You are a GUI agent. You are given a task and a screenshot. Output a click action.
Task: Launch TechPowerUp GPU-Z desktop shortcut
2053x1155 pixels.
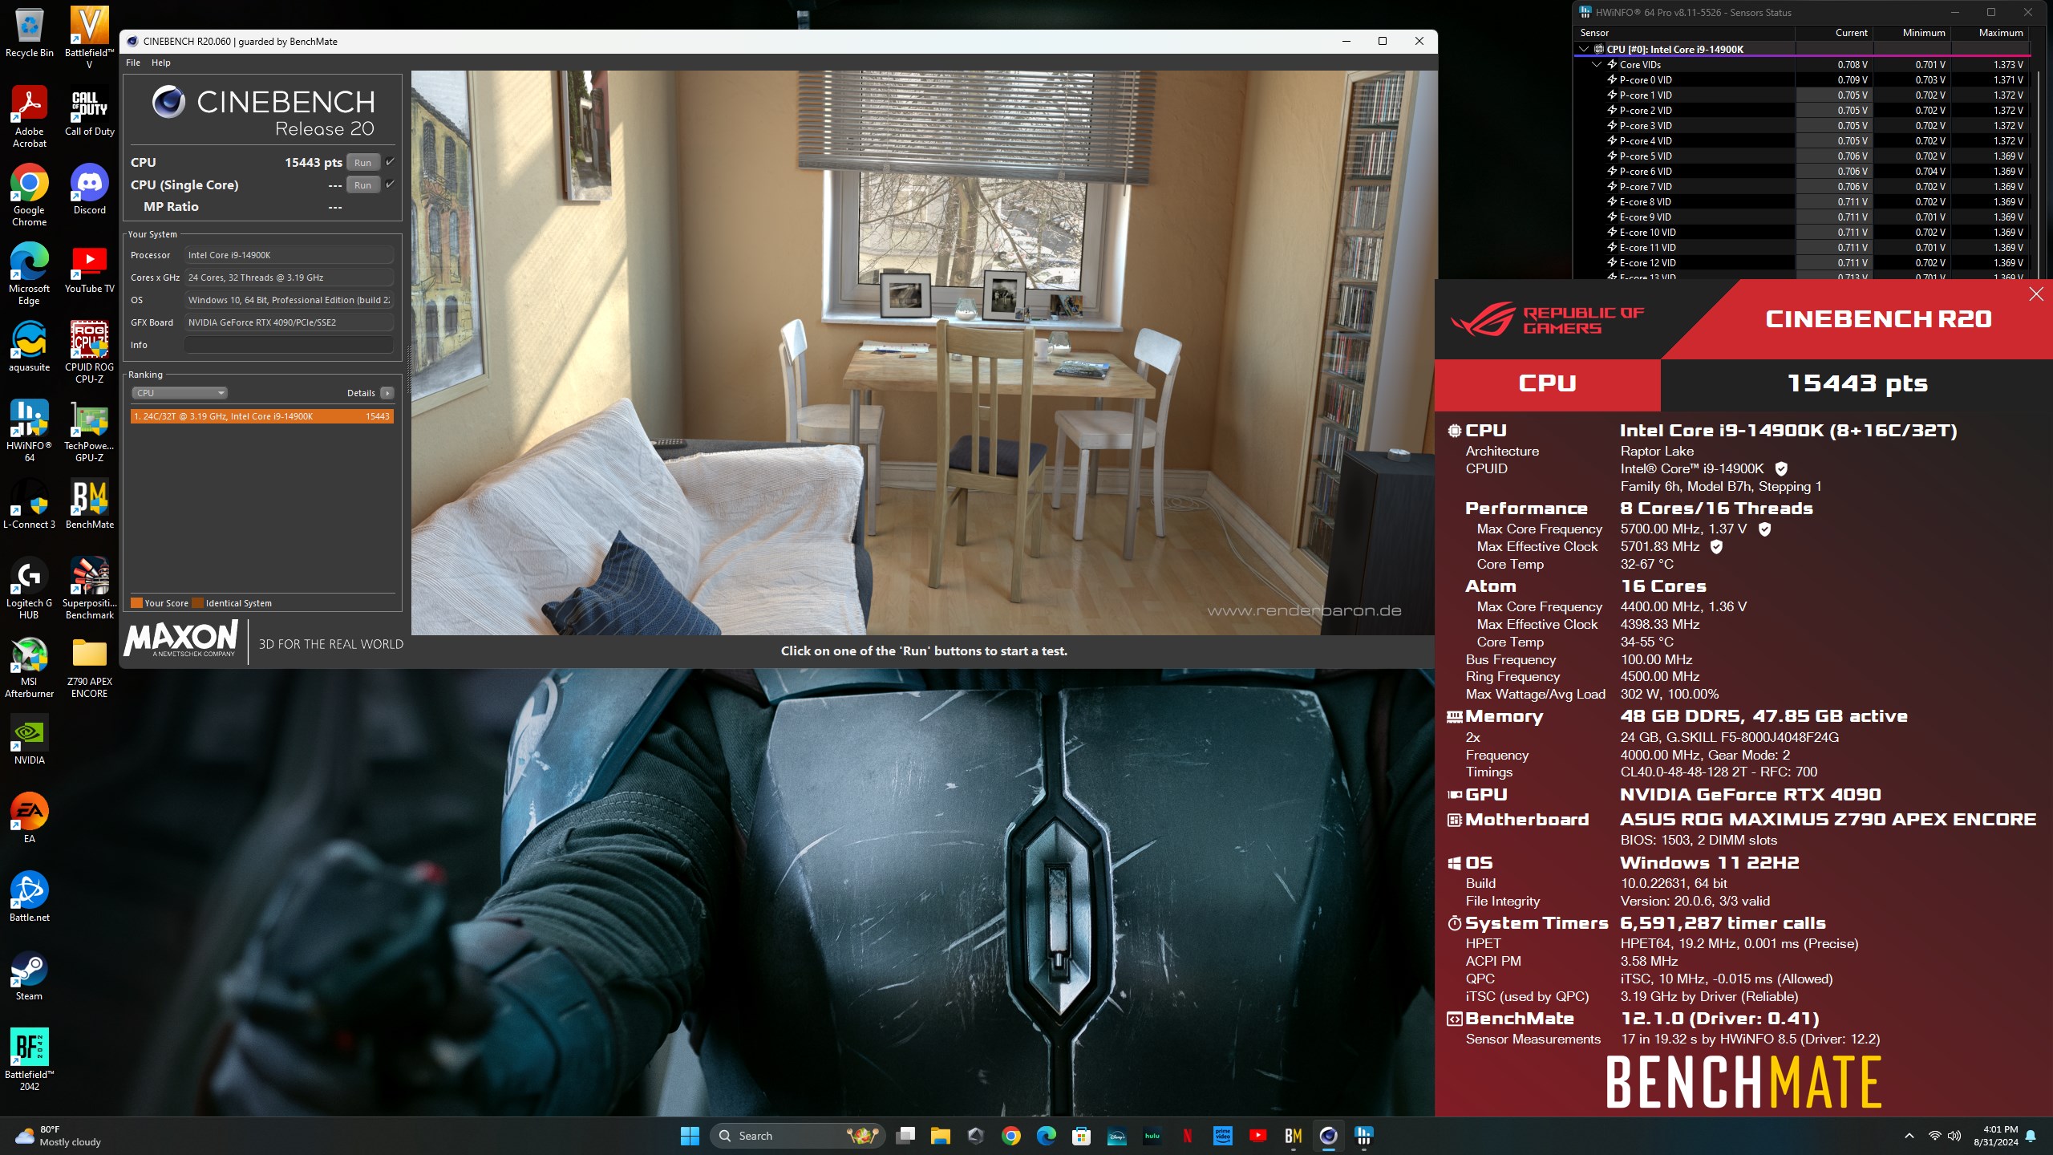click(x=89, y=431)
